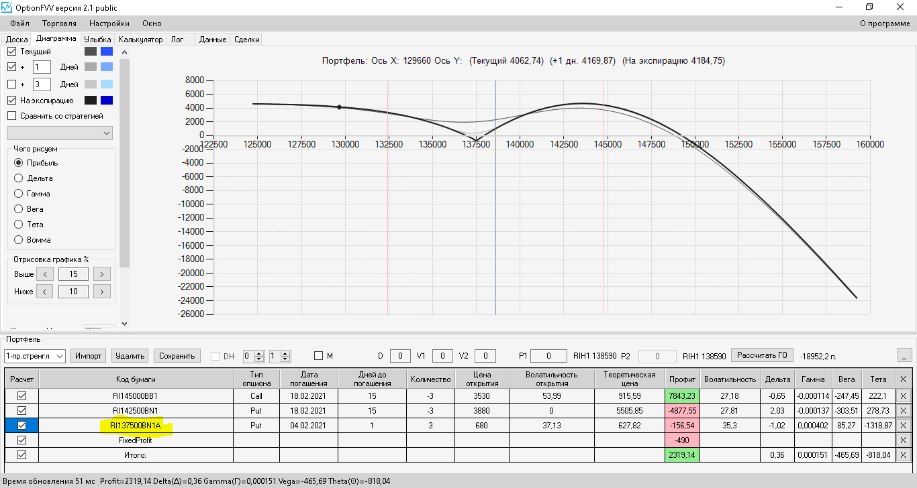The height and width of the screenshot is (488, 917).
Task: Uncheck the 'Текущий' curve checkbox
Action: (11, 51)
